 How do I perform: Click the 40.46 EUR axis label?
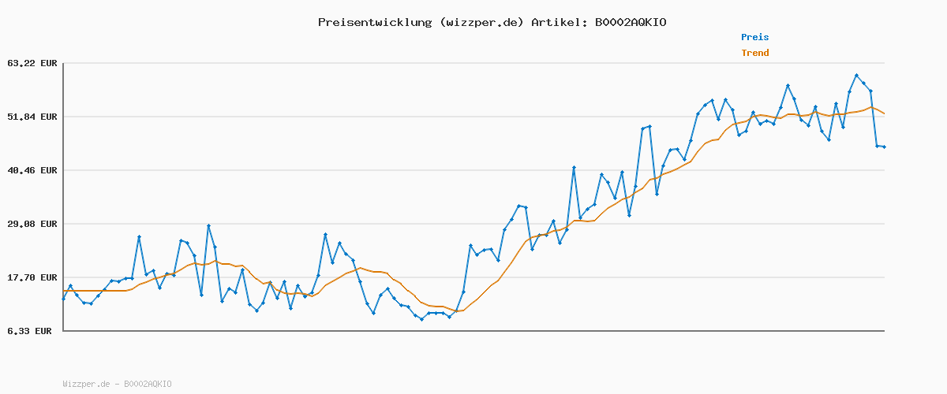(x=32, y=170)
